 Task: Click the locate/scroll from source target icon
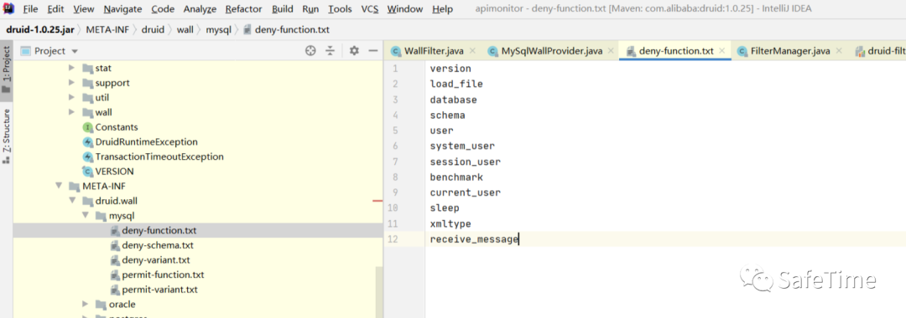(311, 51)
